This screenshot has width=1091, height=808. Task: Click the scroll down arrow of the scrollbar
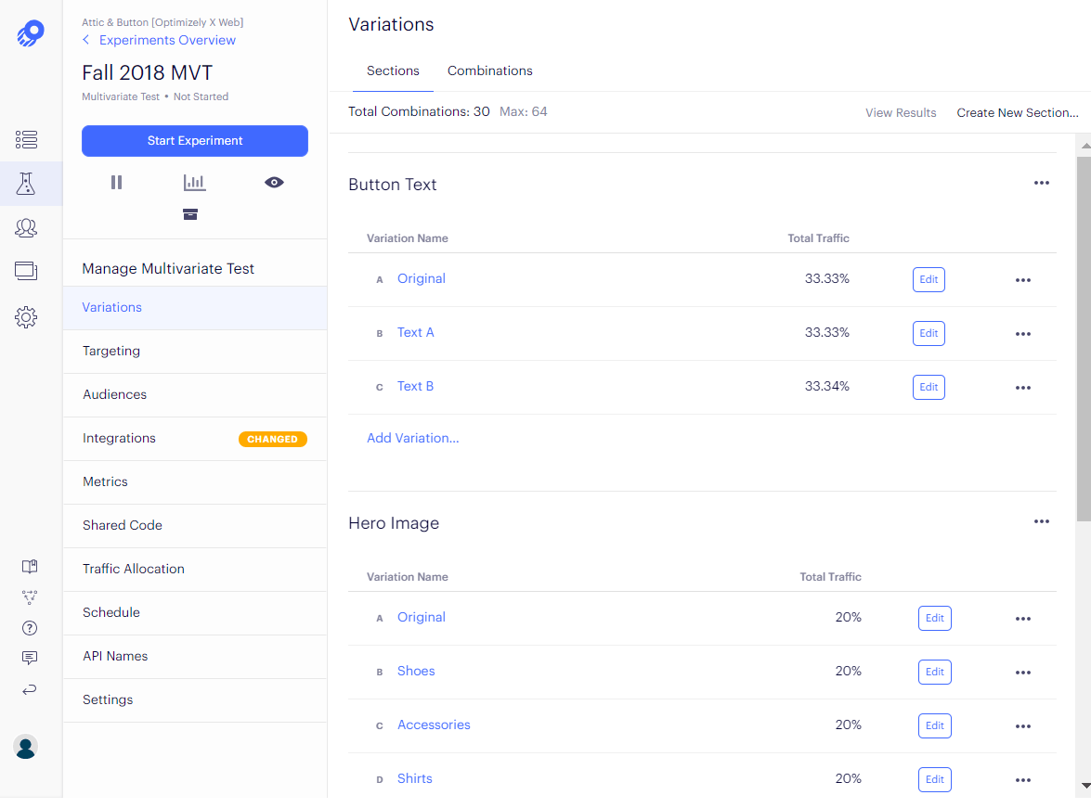(1084, 786)
